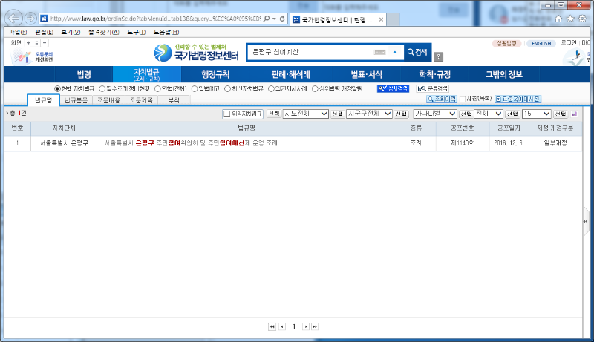Check the 위임자치법규 checkbox
594x342 pixels.
coord(227,114)
